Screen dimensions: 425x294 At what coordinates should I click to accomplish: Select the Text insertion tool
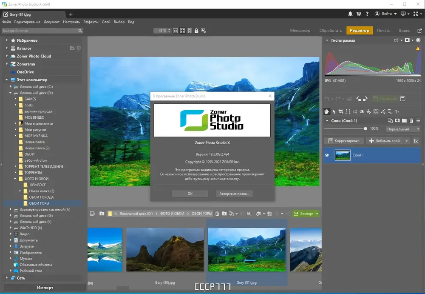390,111
